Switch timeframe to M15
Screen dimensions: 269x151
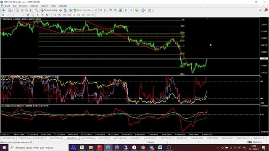coord(64,15)
